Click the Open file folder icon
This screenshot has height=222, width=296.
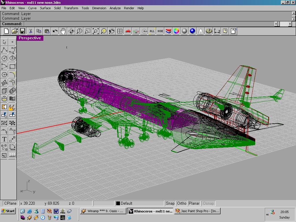click(14, 31)
